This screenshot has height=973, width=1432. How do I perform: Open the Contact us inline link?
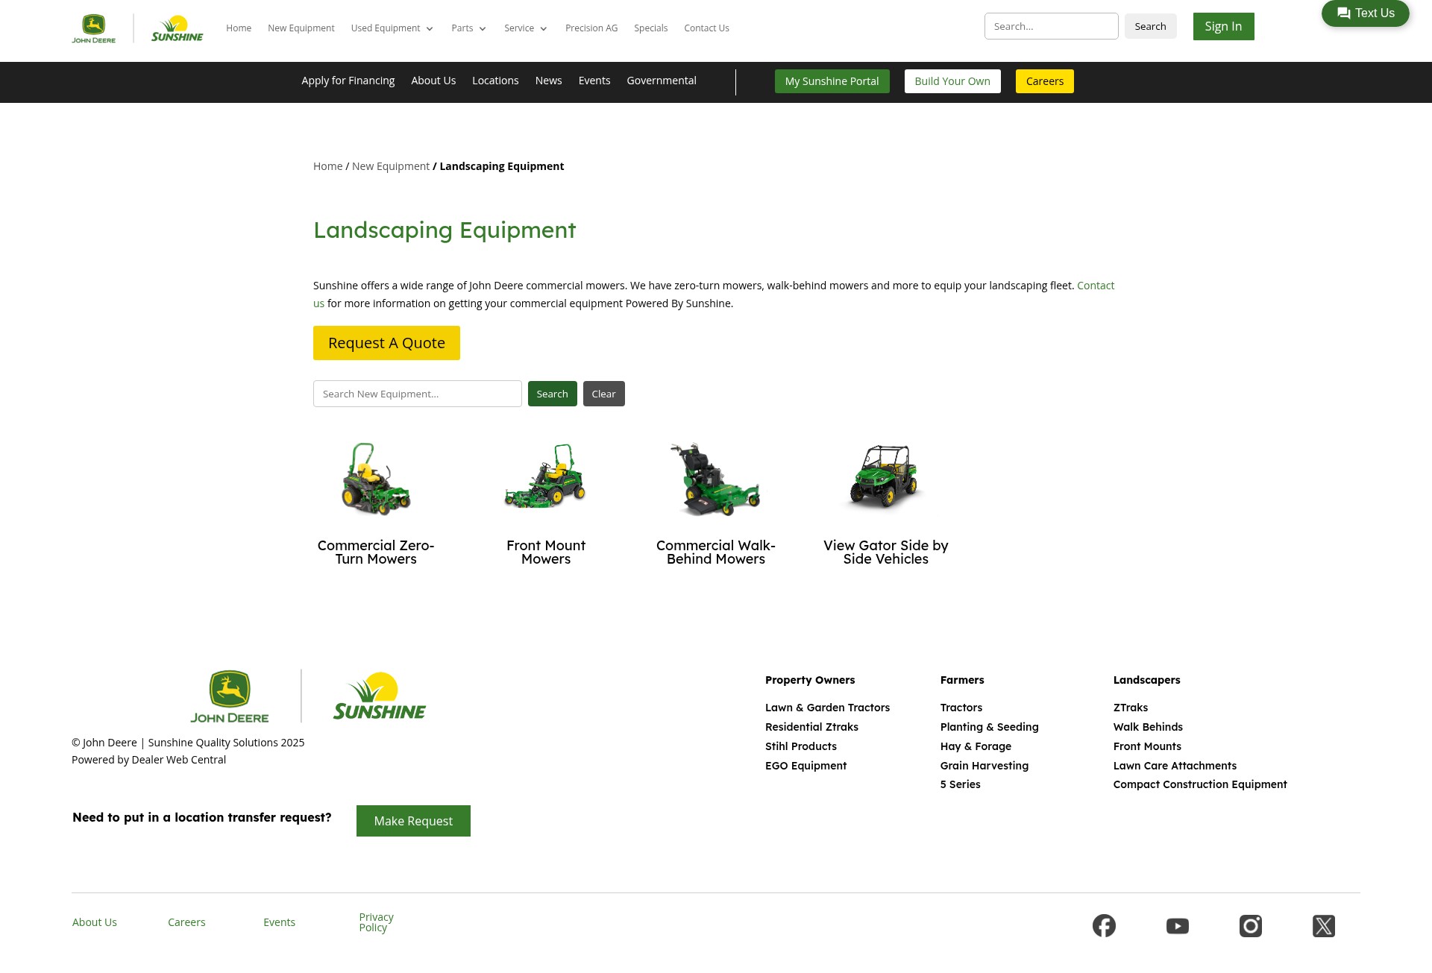coord(1096,286)
